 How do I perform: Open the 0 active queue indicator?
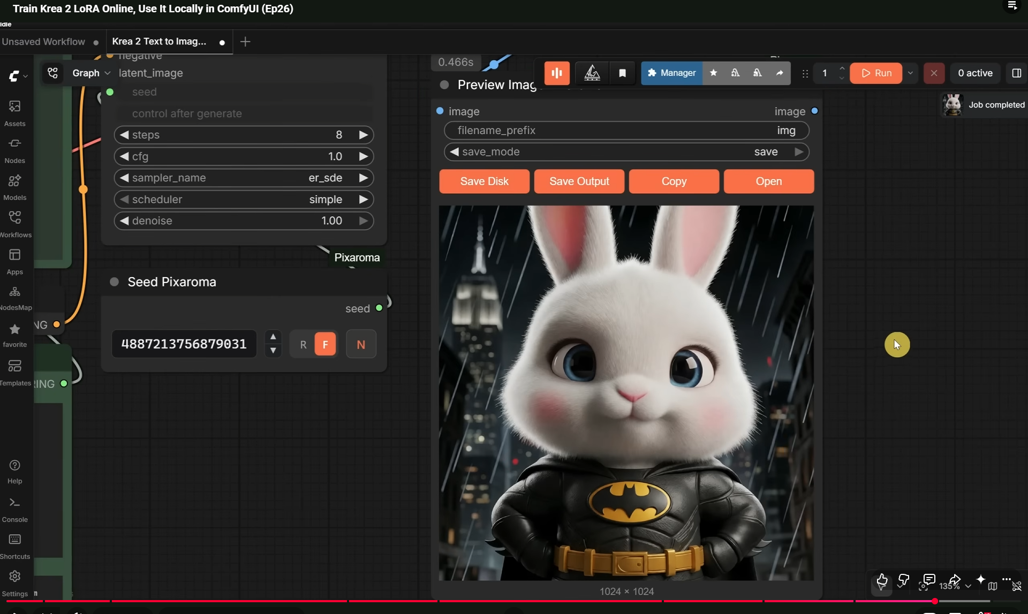[x=975, y=73]
